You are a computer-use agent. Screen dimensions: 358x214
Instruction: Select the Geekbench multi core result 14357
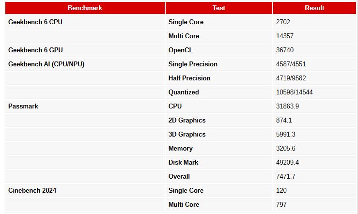285,36
